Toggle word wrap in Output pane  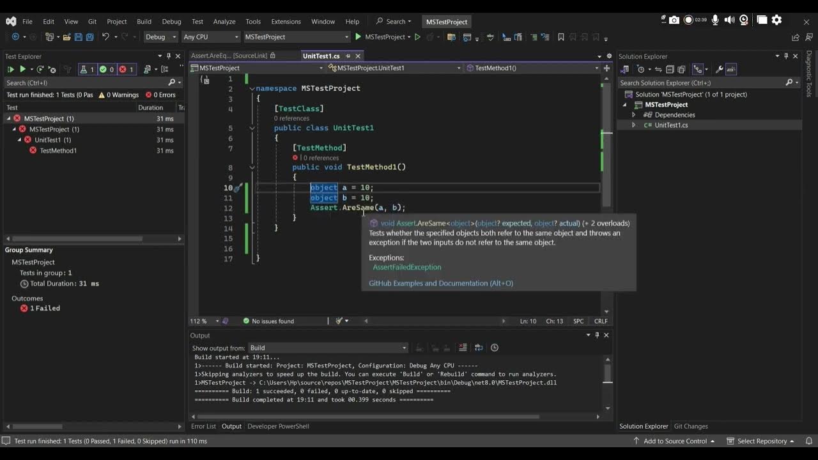pyautogui.click(x=479, y=348)
